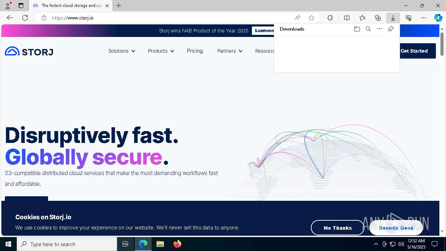Expand the Partners menu
This screenshot has width=446, height=251.
click(x=230, y=51)
